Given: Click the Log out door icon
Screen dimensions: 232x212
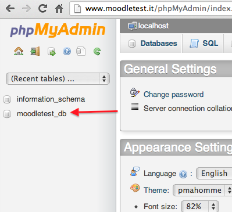Looking at the screenshot, I should (35, 51).
